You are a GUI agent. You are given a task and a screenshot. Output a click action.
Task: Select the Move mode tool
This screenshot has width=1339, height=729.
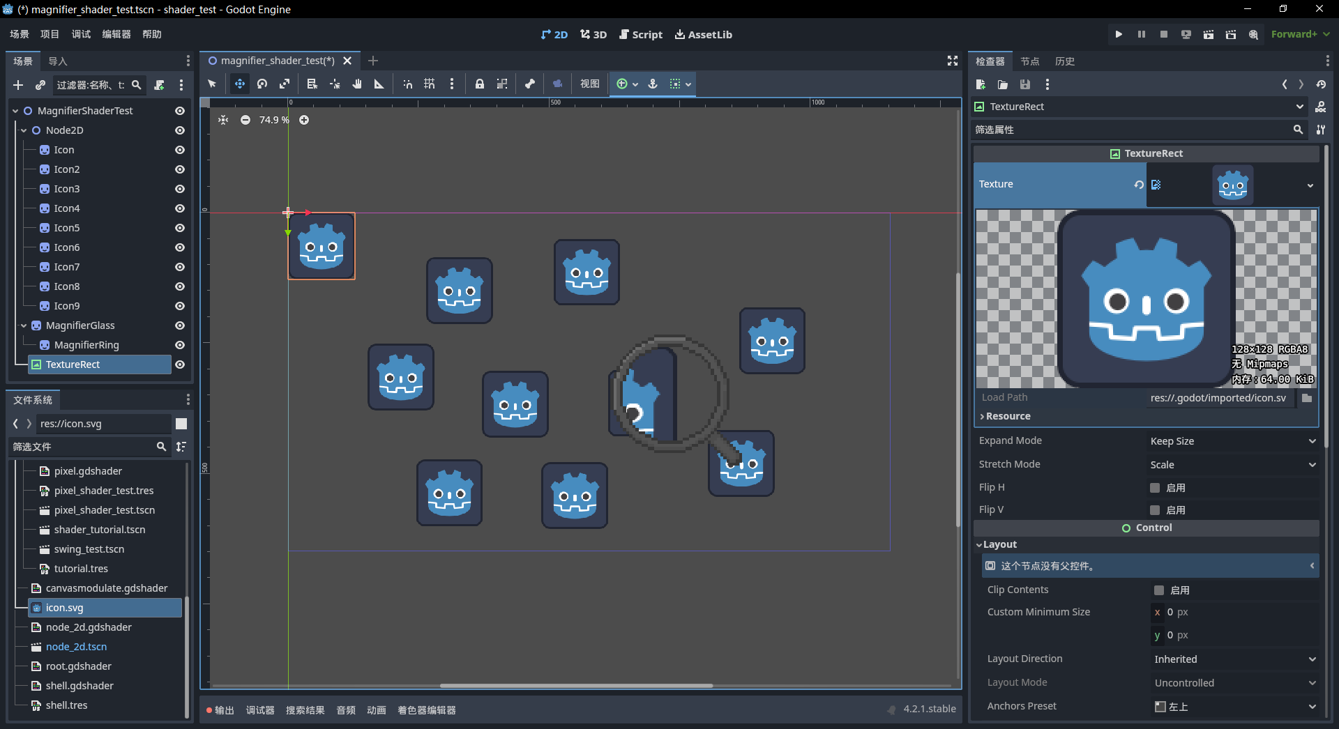coord(239,84)
